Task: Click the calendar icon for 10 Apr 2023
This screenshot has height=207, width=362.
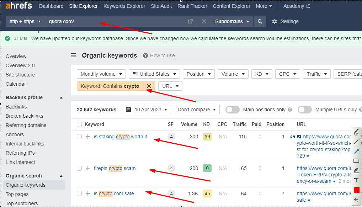Action: (128, 110)
